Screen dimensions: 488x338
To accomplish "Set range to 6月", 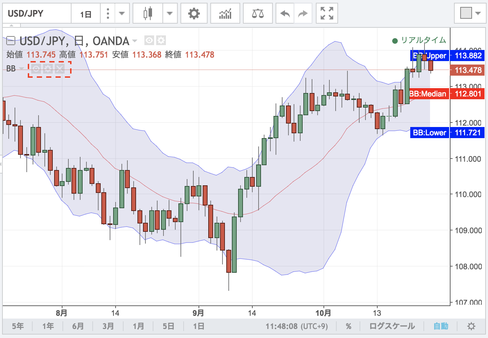I will point(78,326).
